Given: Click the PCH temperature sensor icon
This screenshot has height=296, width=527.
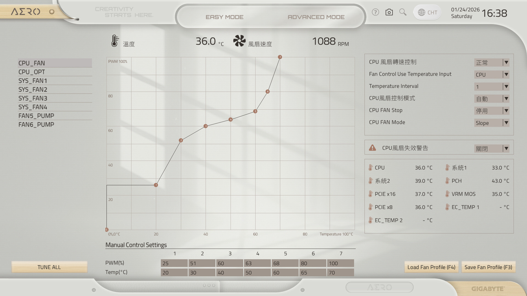Looking at the screenshot, I should tap(447, 181).
